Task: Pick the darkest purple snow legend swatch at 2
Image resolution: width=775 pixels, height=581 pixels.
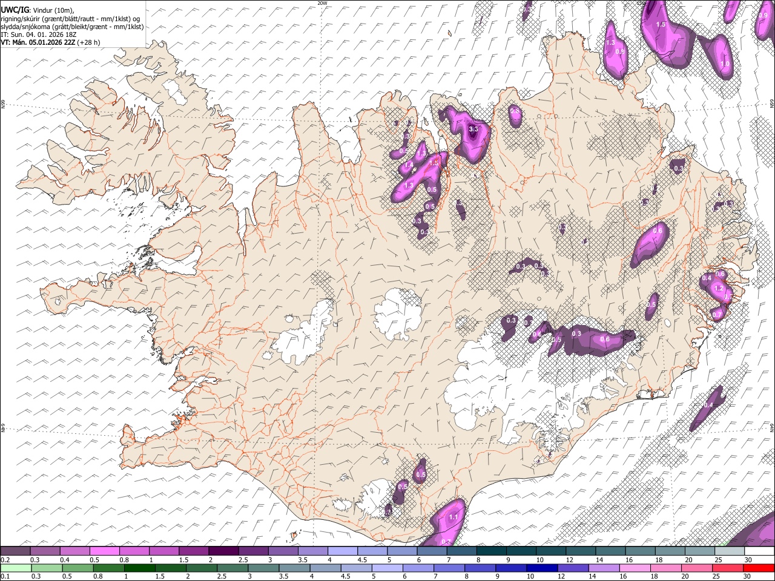Action: point(223,551)
